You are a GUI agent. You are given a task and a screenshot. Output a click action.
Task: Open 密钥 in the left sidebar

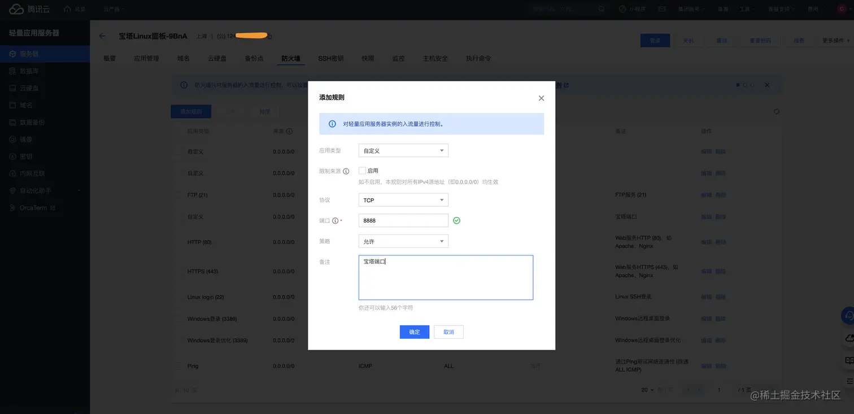point(45,156)
